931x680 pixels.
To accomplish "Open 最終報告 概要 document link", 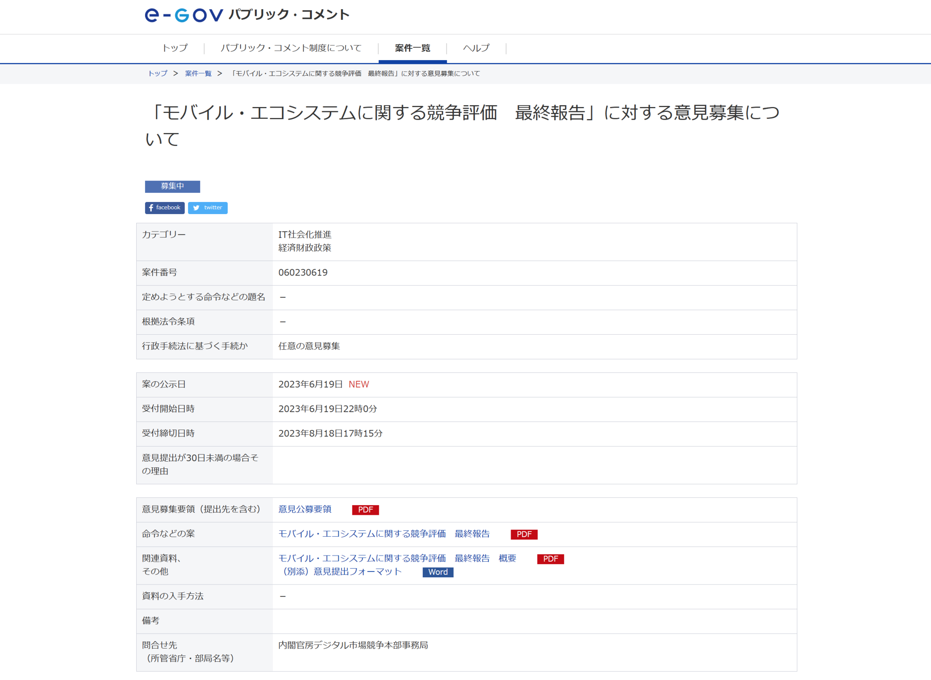I will (x=397, y=558).
